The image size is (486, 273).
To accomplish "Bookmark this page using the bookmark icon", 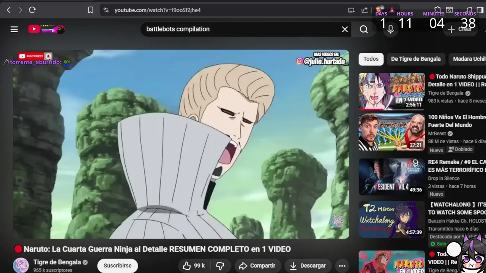I will pyautogui.click(x=90, y=10).
